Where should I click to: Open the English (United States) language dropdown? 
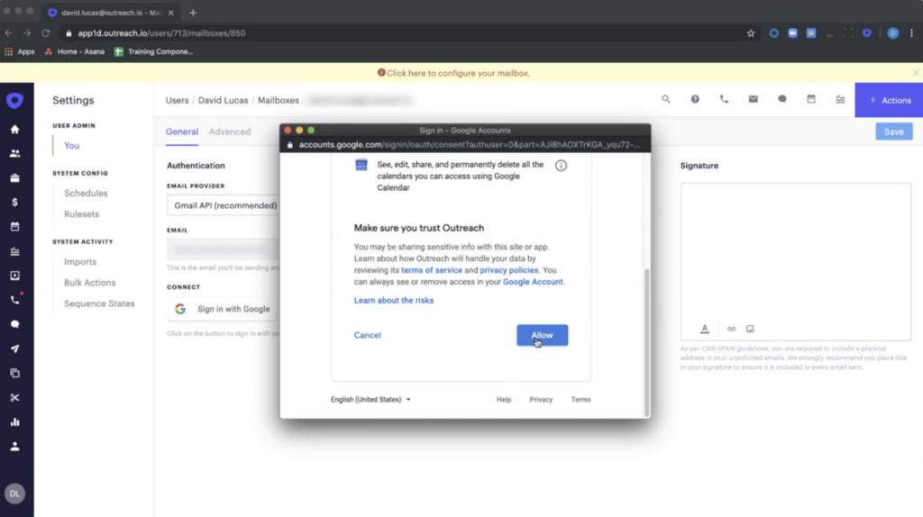pyautogui.click(x=370, y=399)
